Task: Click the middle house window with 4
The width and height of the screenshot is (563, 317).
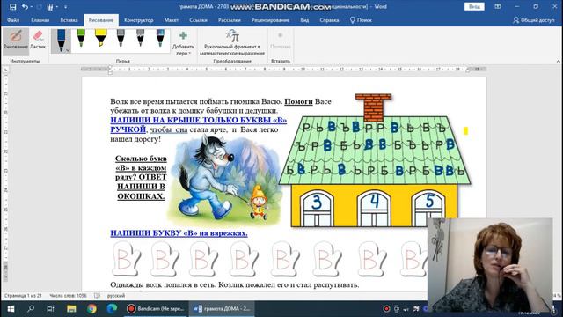Action: click(x=374, y=209)
